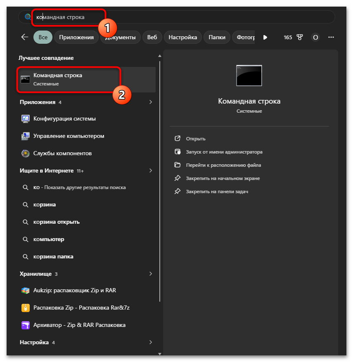Screen dimensions: 353x362
Task: Click pin icon beside Закрепить на начальном экране
Action: 177,178
